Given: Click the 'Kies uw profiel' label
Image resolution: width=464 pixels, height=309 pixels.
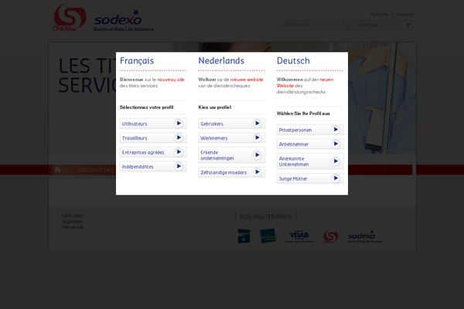Looking at the screenshot, I should (214, 107).
